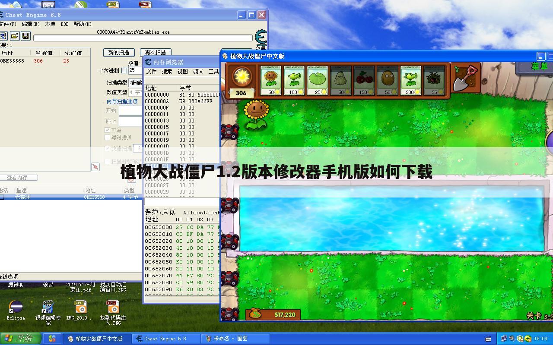553x345 pixels.
Task: Select the Lily Pad seed packet
Action: 318,81
